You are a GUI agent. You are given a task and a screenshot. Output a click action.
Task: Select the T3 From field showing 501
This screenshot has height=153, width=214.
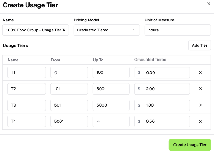(x=69, y=105)
